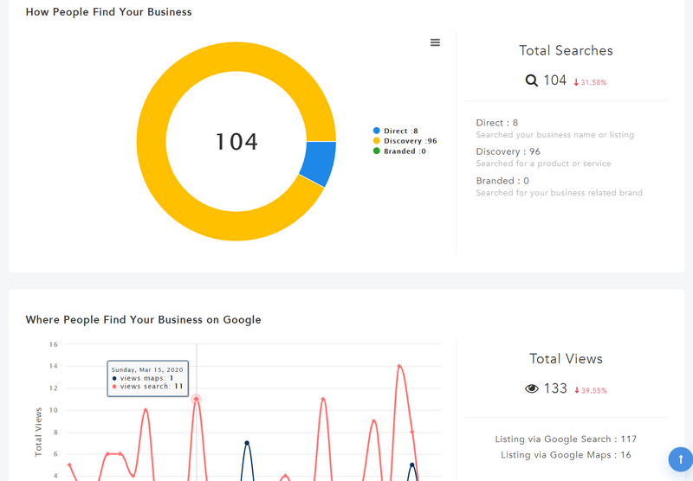
Task: Click the red down arrow beside 39.55%
Action: point(576,390)
